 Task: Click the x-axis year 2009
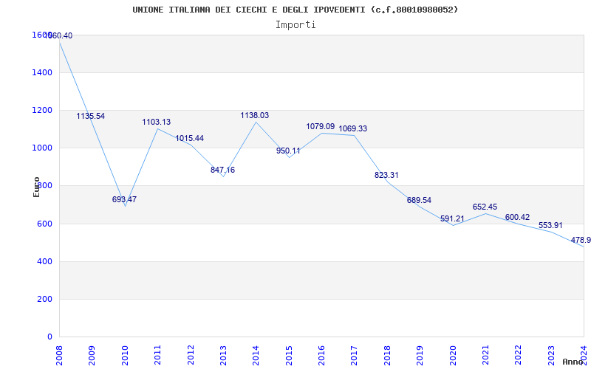tap(92, 355)
